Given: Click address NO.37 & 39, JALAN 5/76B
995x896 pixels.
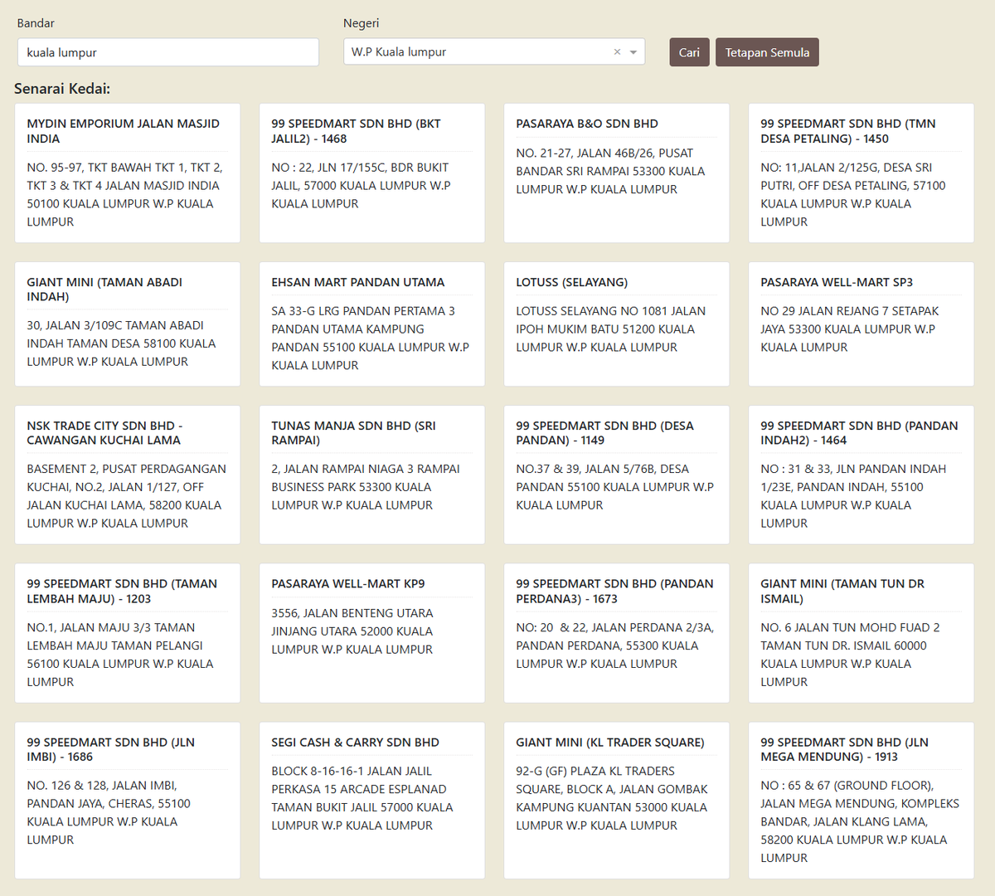Looking at the screenshot, I should pos(614,487).
